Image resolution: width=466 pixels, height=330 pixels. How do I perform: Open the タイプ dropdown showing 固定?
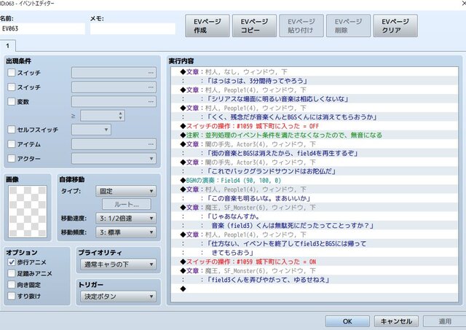click(x=126, y=191)
